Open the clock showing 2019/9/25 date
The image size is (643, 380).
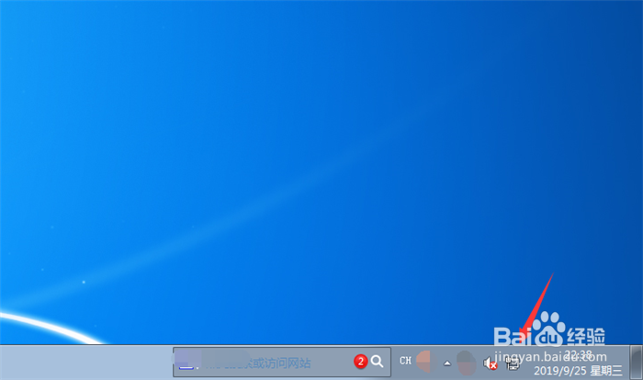coord(578,363)
